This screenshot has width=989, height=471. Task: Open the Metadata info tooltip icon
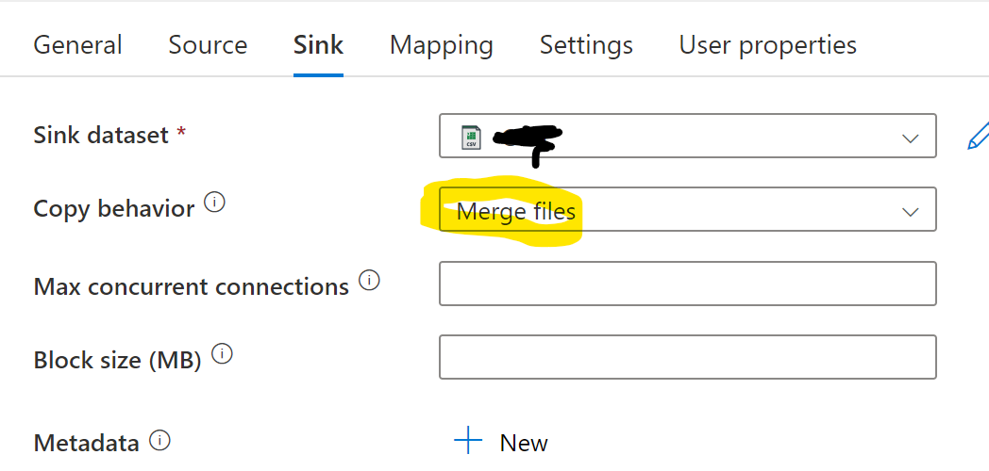coord(160,440)
